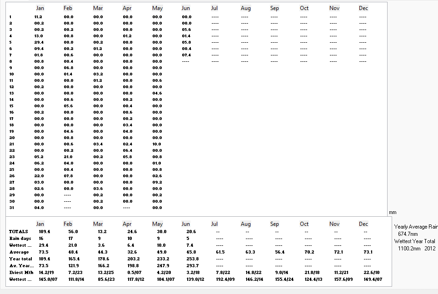Viewport: 438px width, 294px height.
Task: Click the Rain days value 17 for Feb
Action: tap(71, 239)
